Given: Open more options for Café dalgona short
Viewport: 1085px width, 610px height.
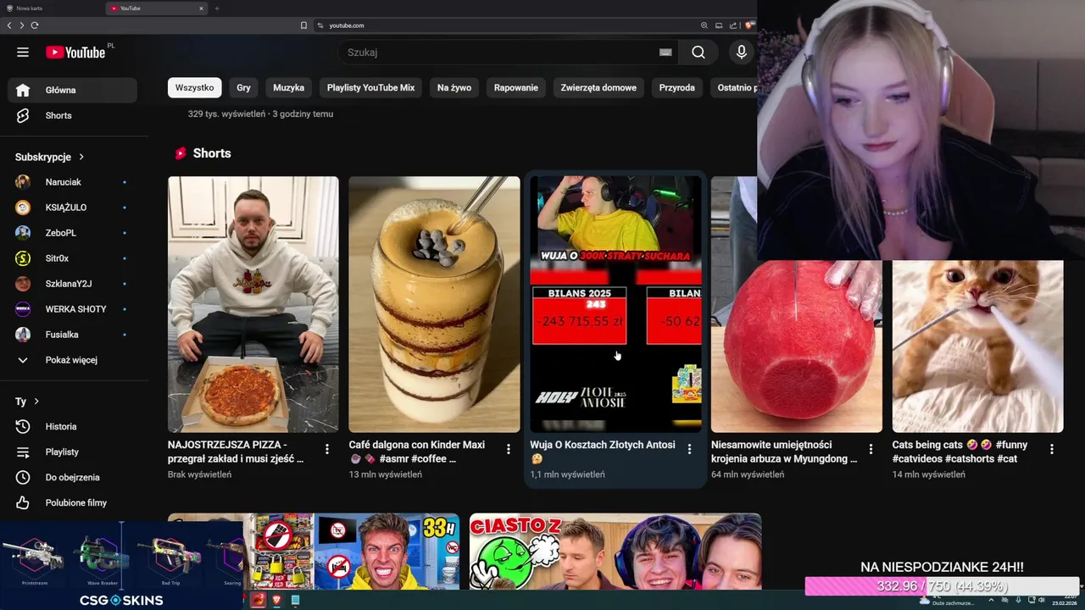Looking at the screenshot, I should 509,449.
